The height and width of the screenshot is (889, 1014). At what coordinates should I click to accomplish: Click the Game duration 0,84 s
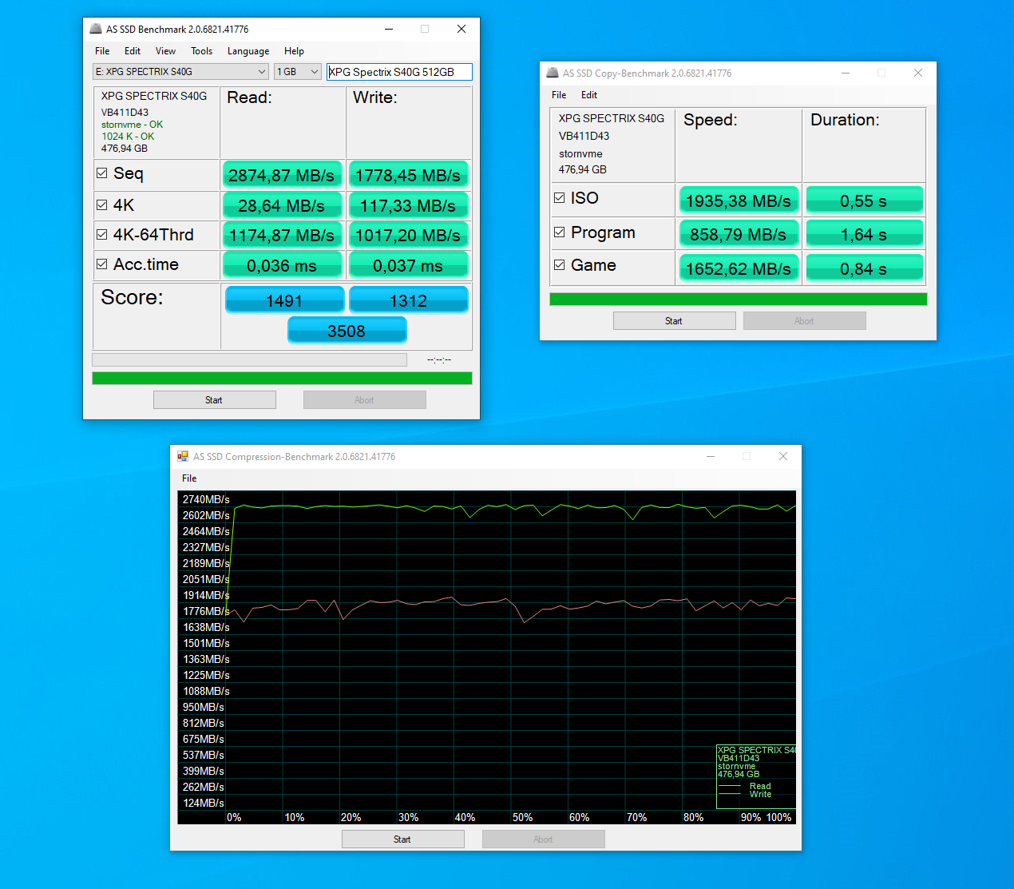[x=864, y=268]
